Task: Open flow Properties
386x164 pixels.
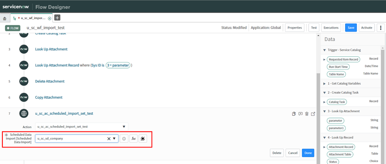Action: [295, 28]
